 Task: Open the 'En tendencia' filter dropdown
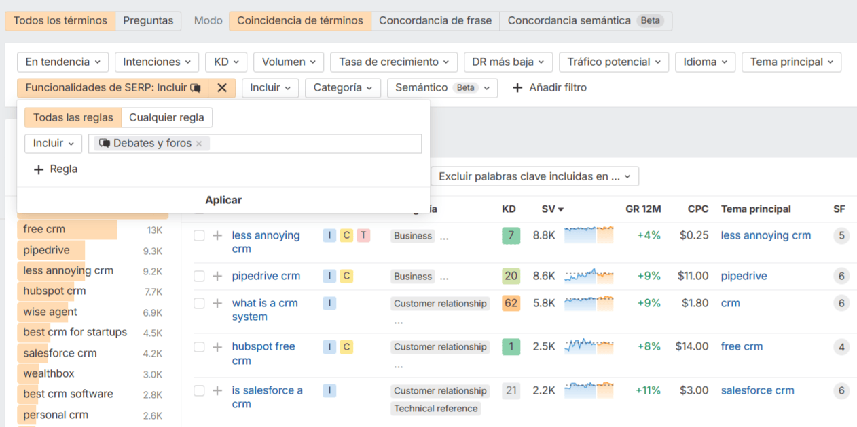click(62, 62)
